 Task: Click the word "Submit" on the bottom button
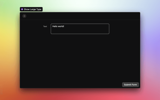127,85
